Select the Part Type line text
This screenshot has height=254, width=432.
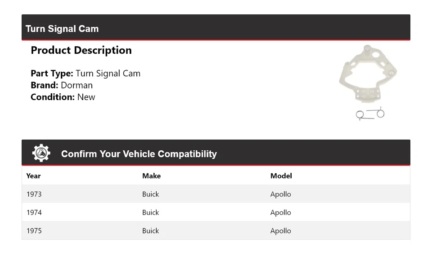(85, 73)
